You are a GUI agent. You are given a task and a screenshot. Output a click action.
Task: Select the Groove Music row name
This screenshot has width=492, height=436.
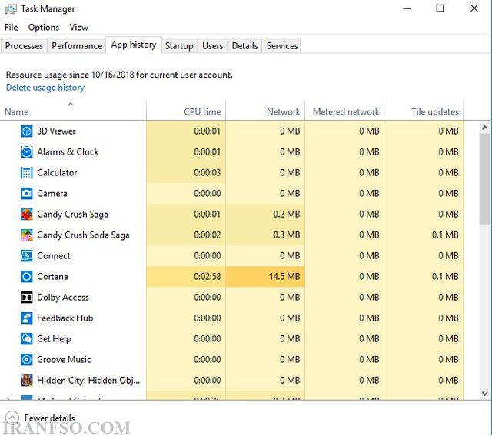click(x=64, y=359)
